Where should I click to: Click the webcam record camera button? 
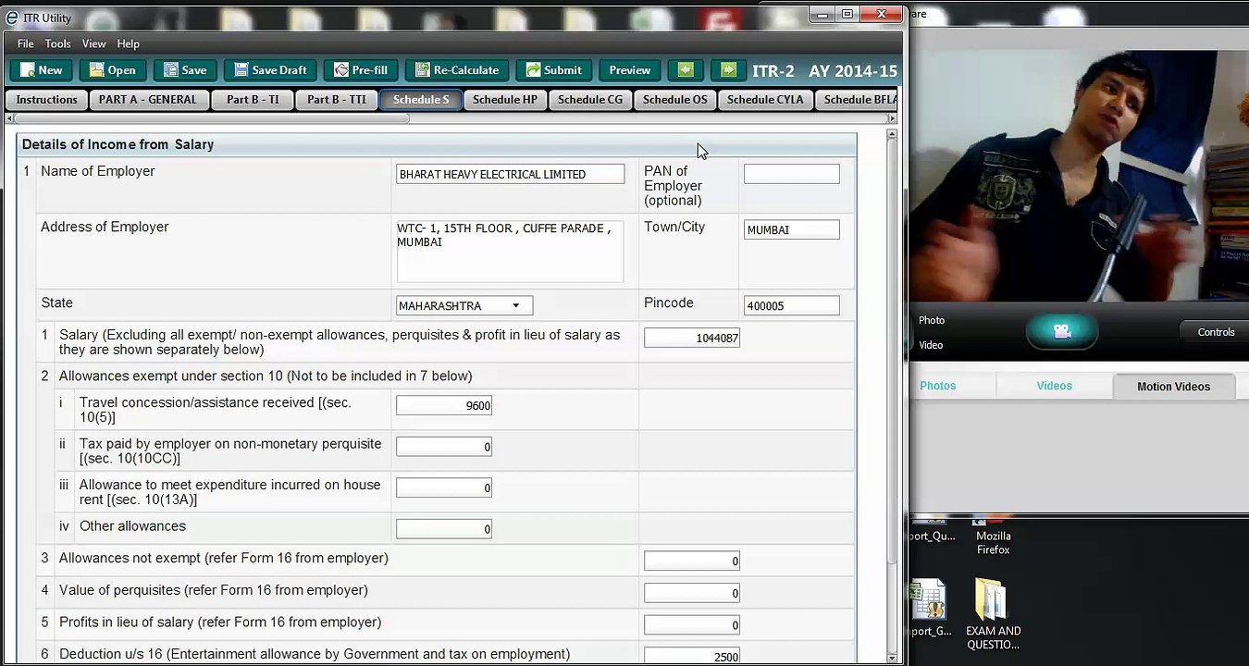[1062, 331]
